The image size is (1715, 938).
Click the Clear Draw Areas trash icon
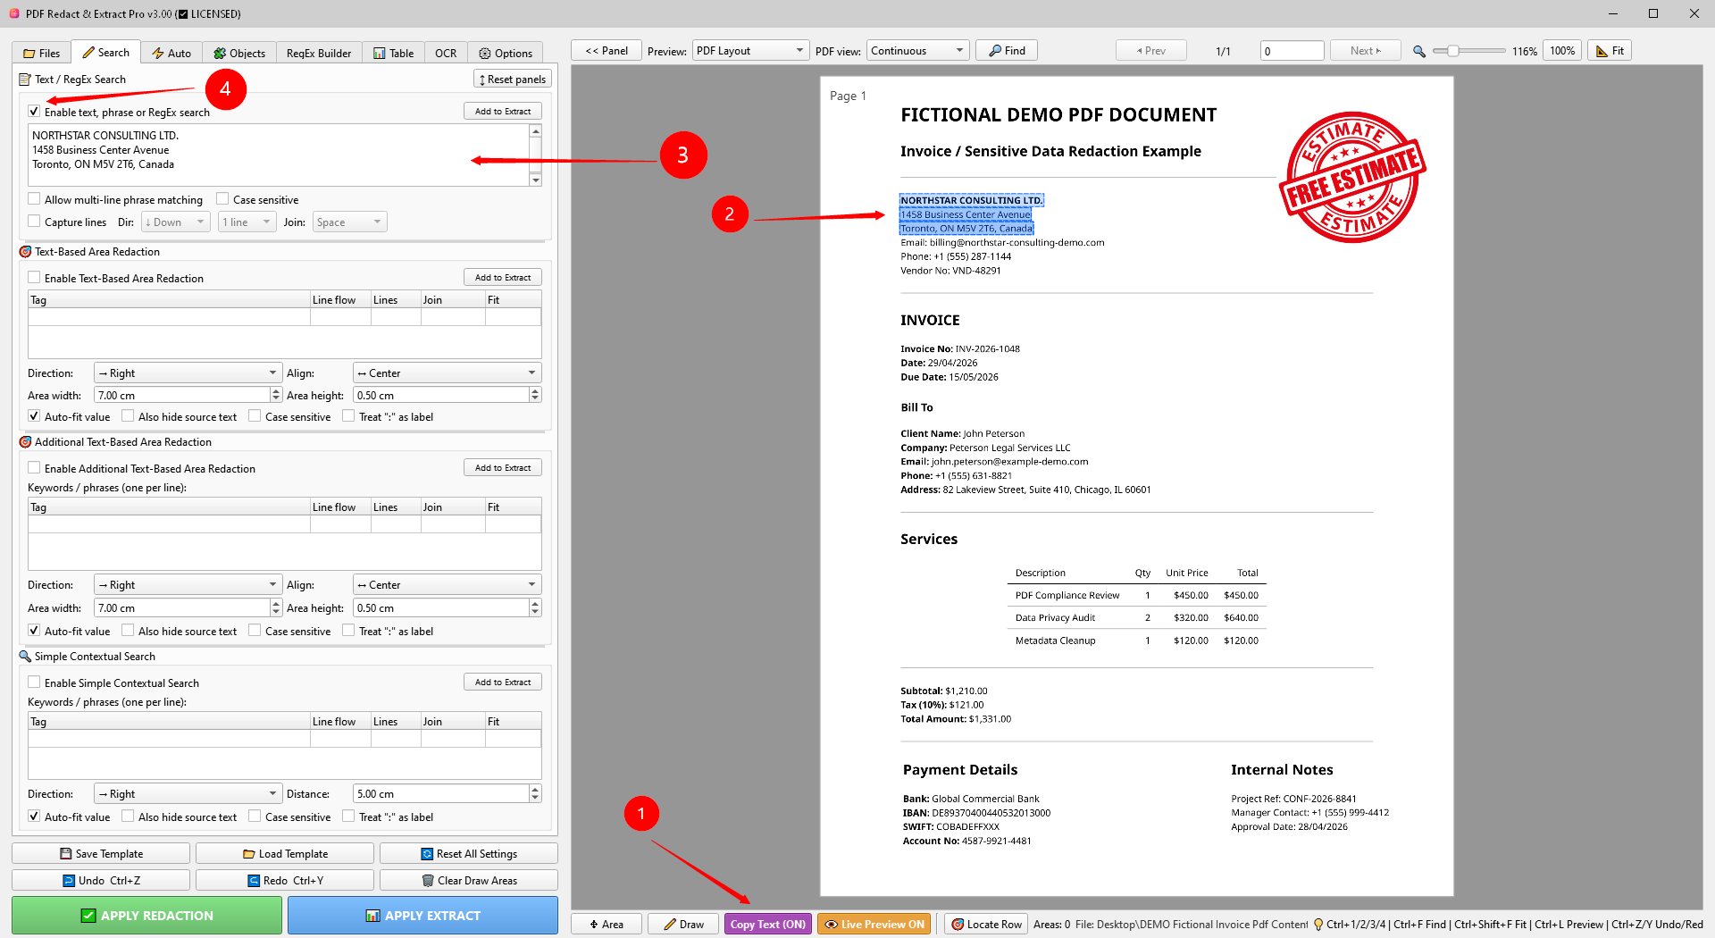point(428,881)
